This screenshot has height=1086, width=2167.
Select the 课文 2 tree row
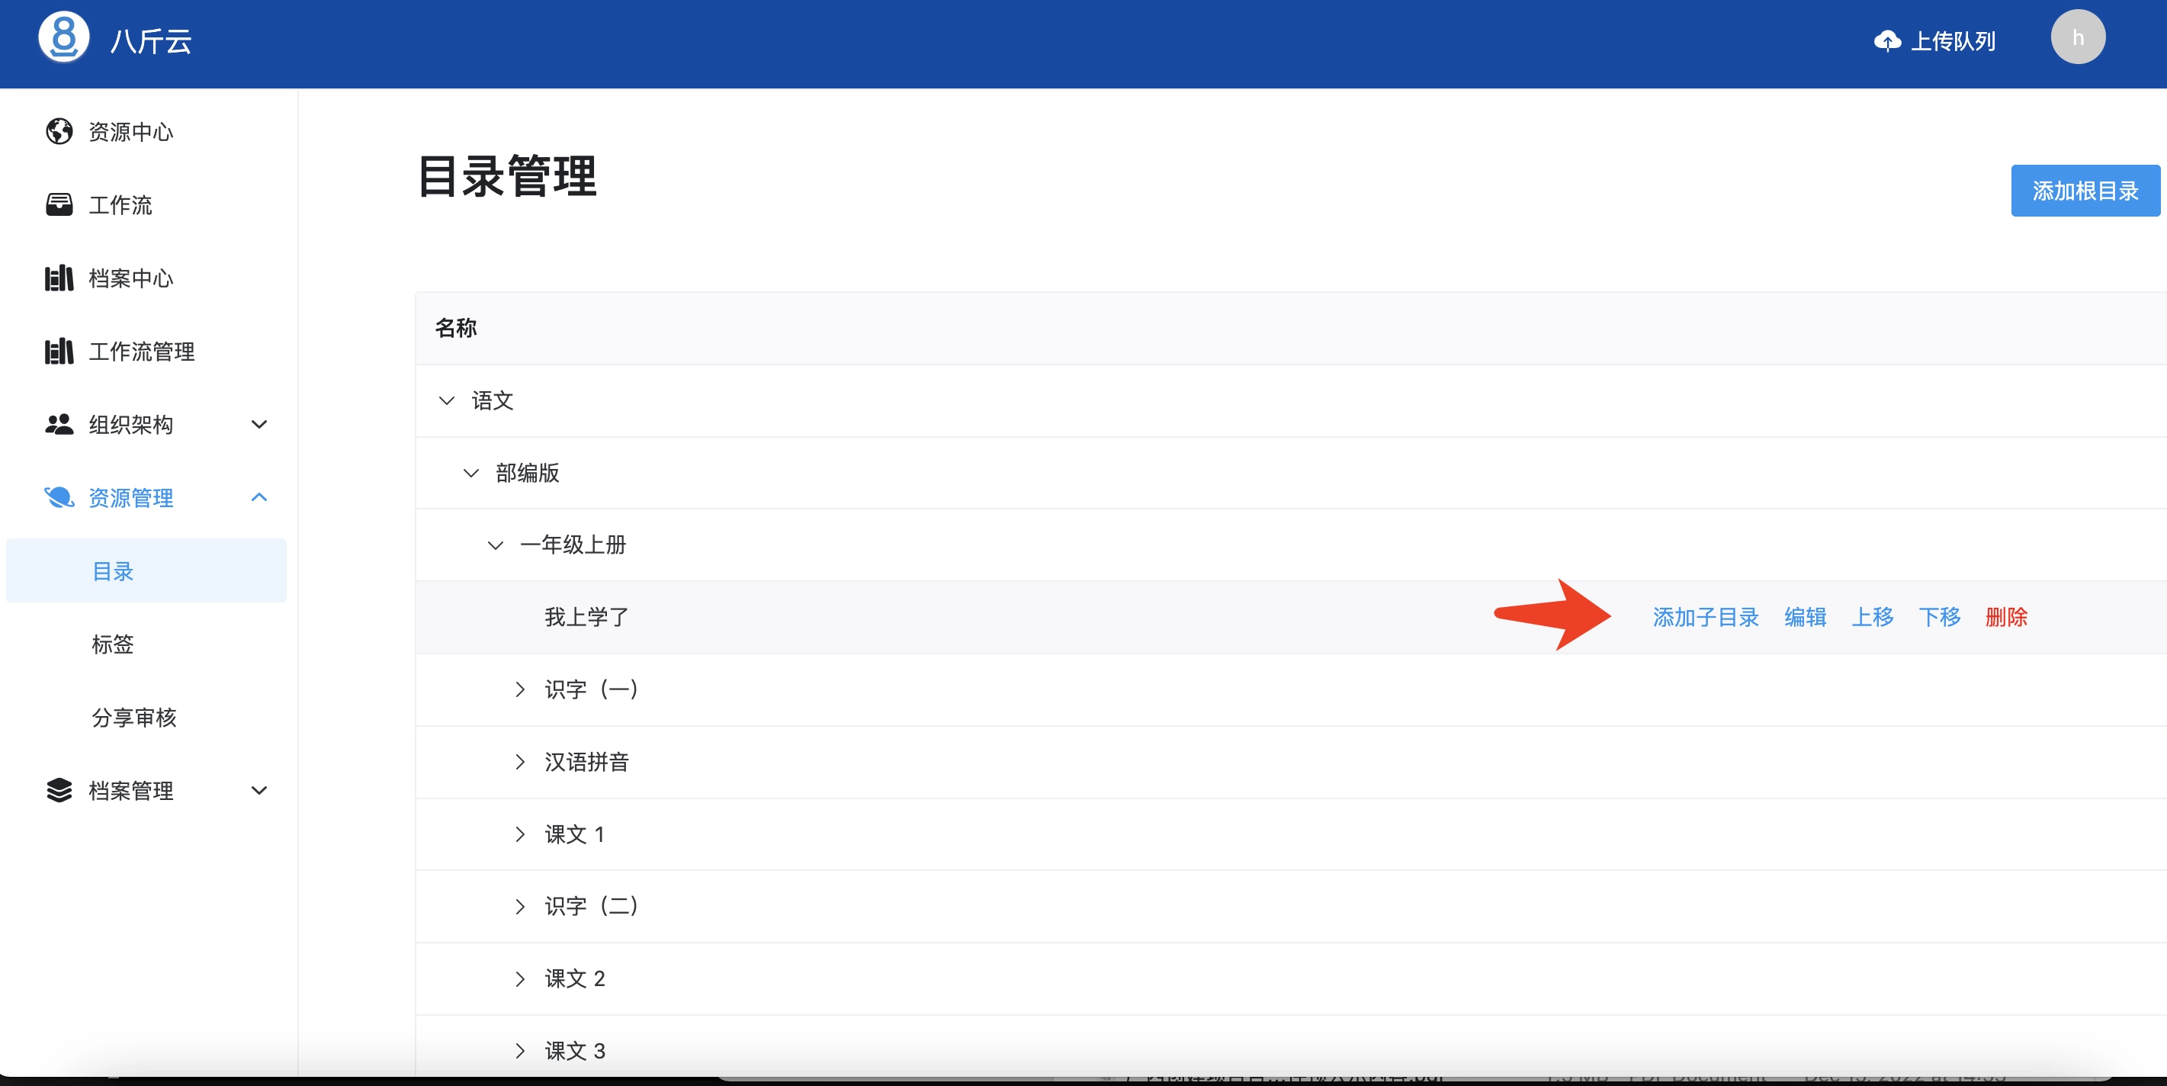[x=575, y=978]
